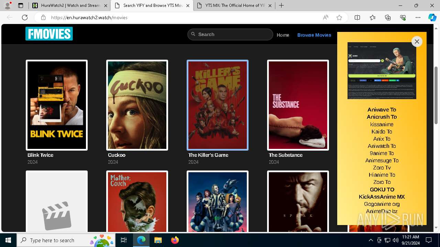Close the YTS MX tab
This screenshot has height=247, width=440.
270,5
